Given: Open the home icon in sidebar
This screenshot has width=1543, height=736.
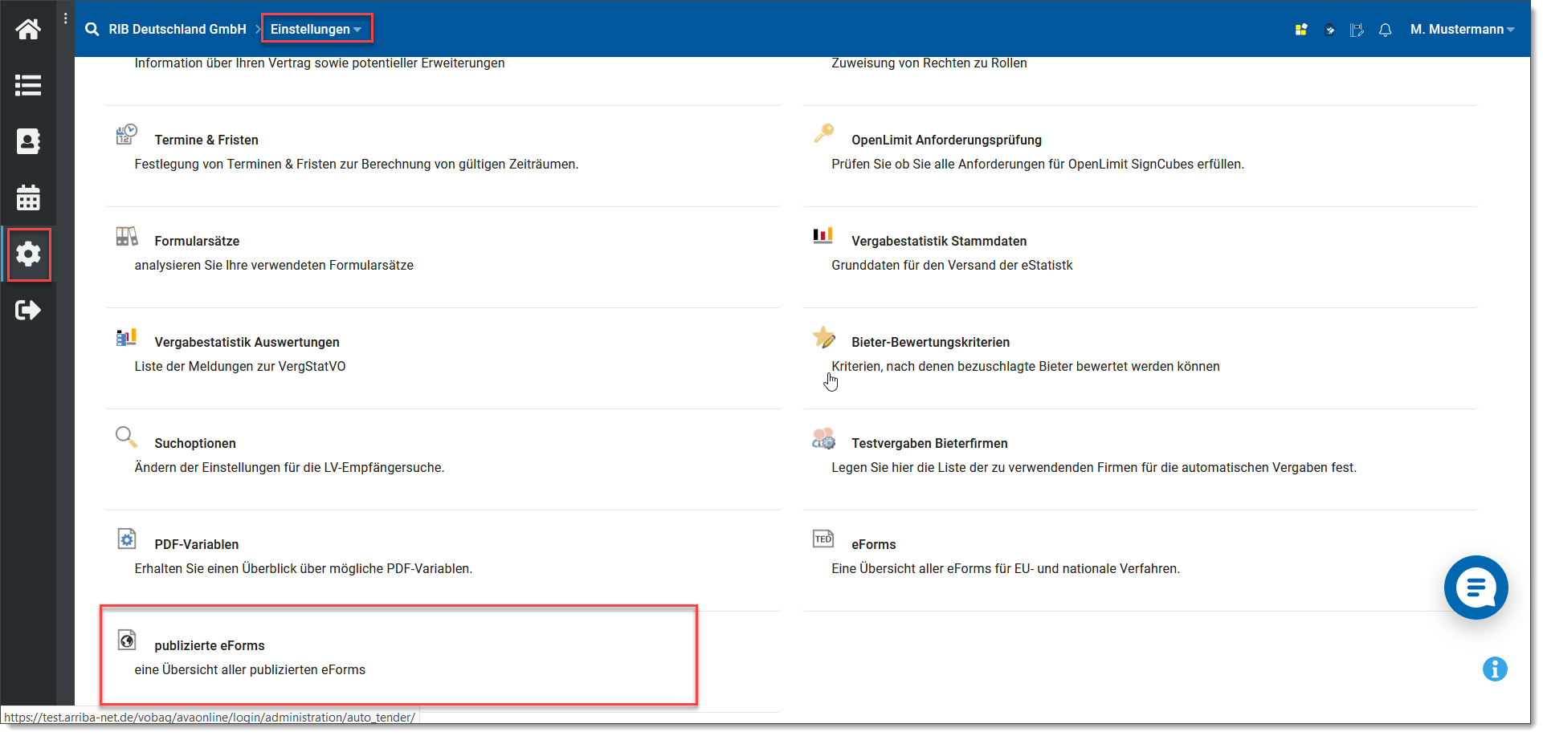Looking at the screenshot, I should tap(28, 30).
